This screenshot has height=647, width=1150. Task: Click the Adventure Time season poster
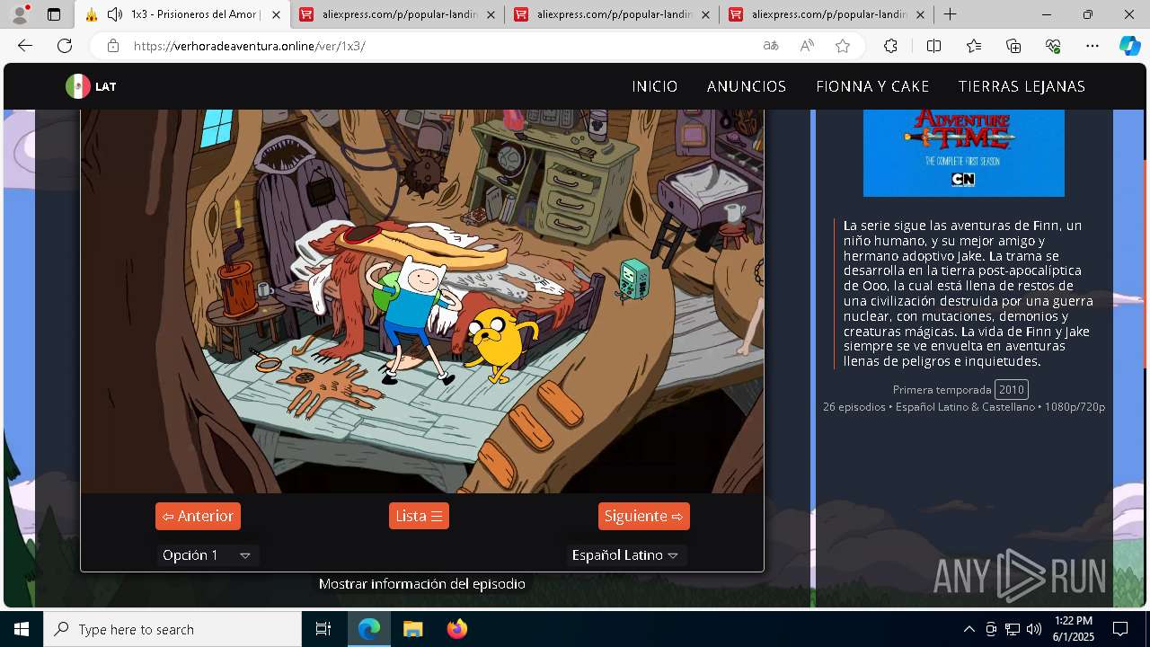pyautogui.click(x=963, y=152)
